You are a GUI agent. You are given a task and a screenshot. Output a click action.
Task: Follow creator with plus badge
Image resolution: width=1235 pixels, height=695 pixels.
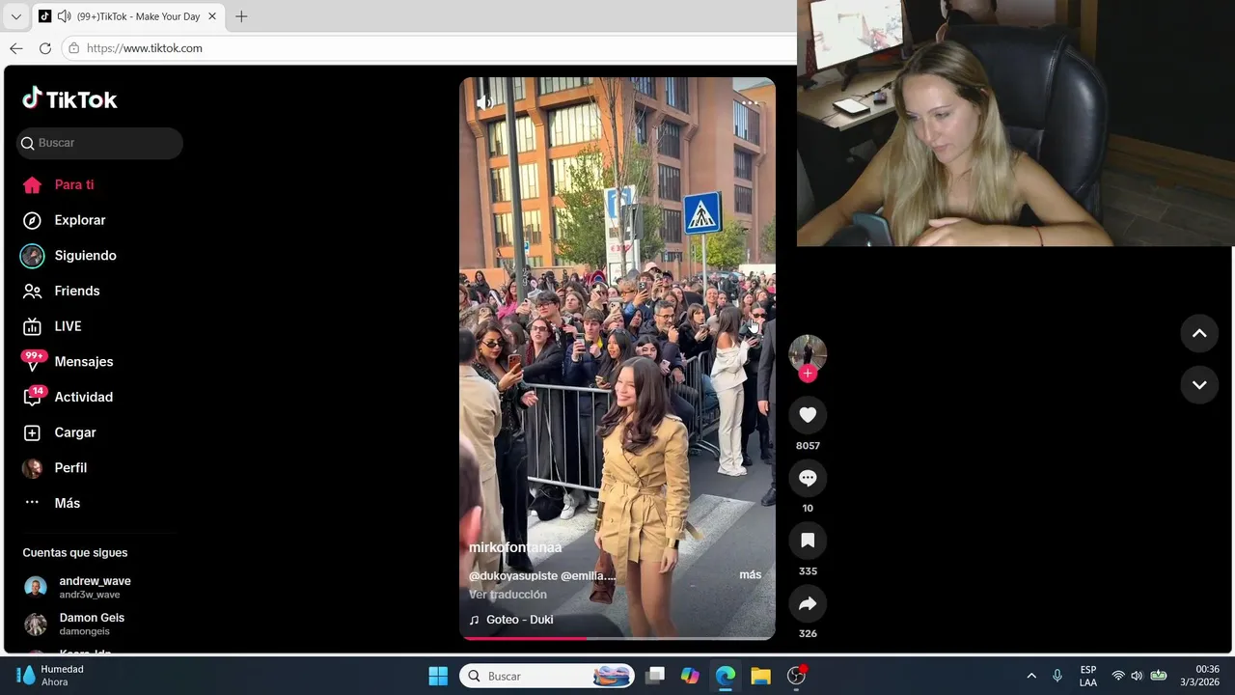click(x=808, y=374)
